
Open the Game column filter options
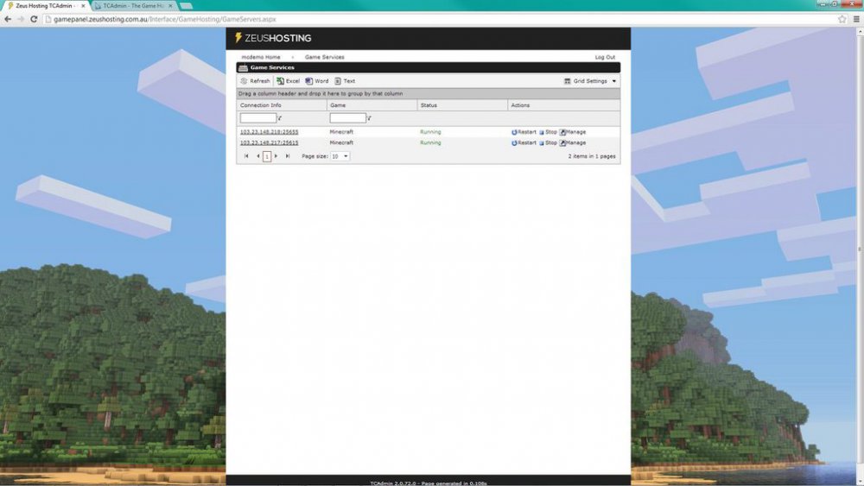[370, 118]
